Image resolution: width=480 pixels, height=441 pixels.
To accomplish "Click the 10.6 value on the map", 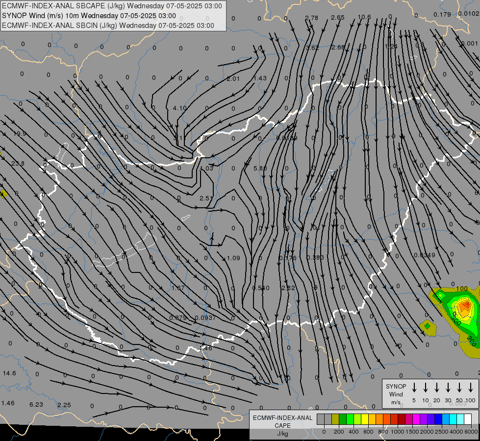I will (364, 17).
